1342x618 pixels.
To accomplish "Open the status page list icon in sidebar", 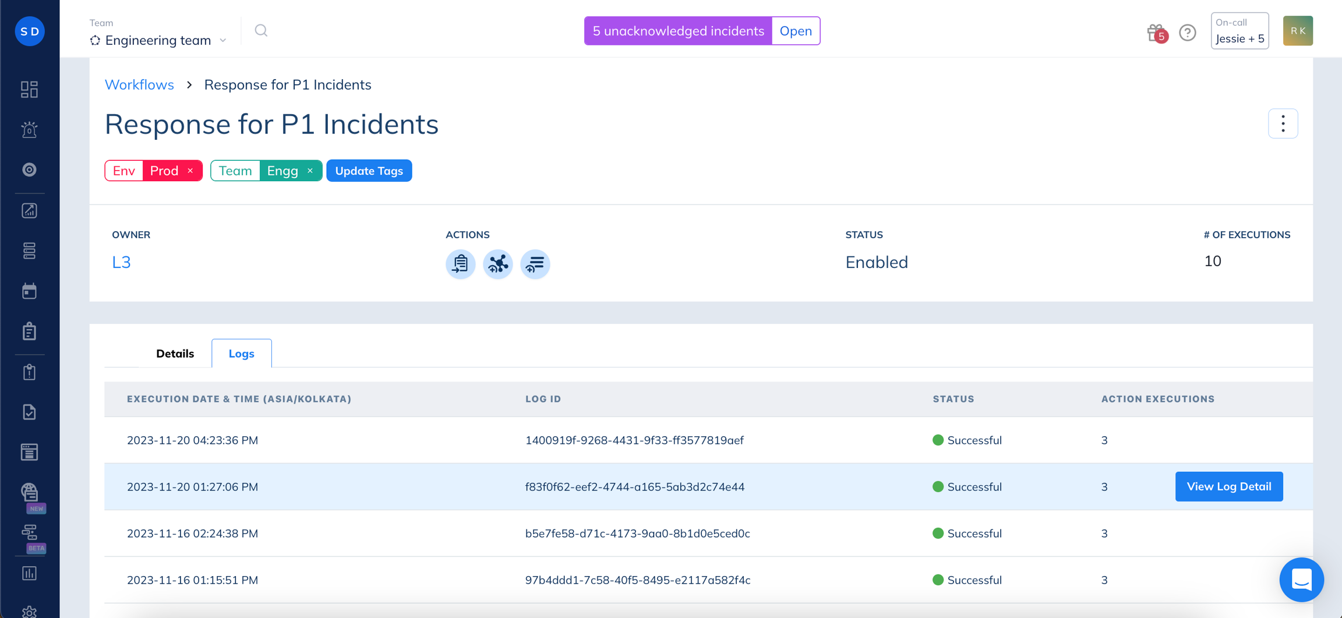I will coord(29,452).
